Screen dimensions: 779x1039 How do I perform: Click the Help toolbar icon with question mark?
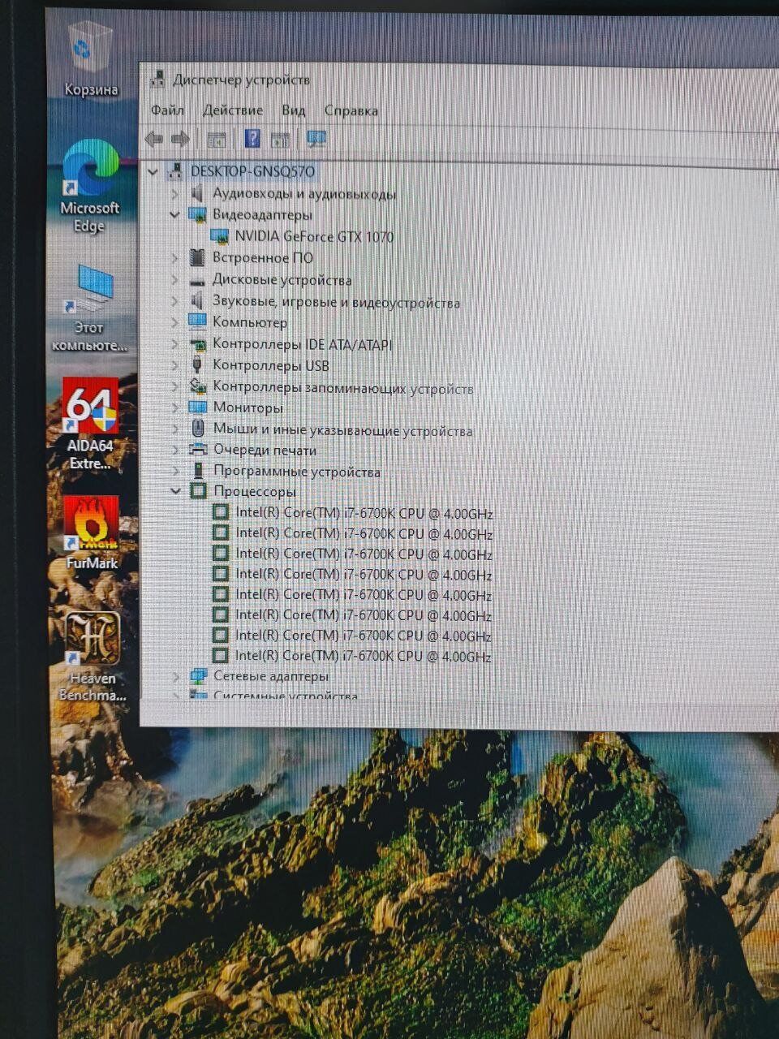(252, 139)
